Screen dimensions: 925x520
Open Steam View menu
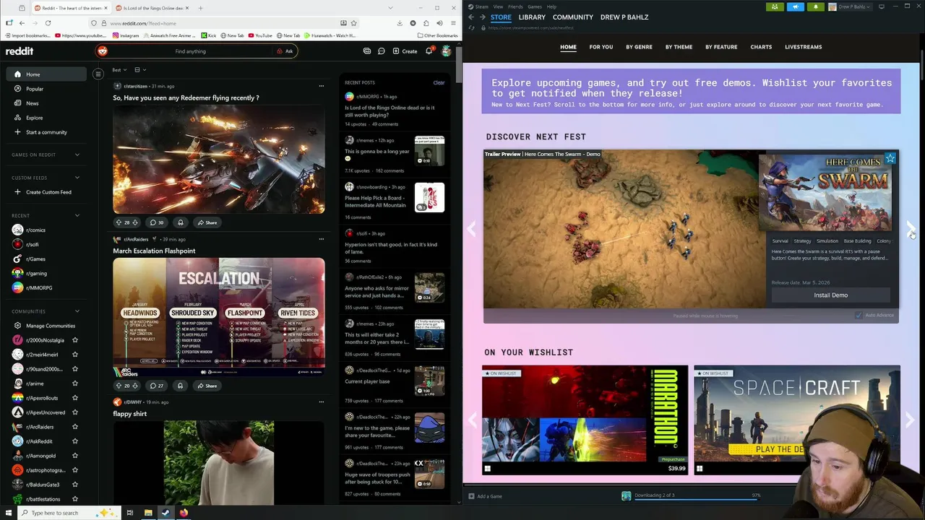498,6
